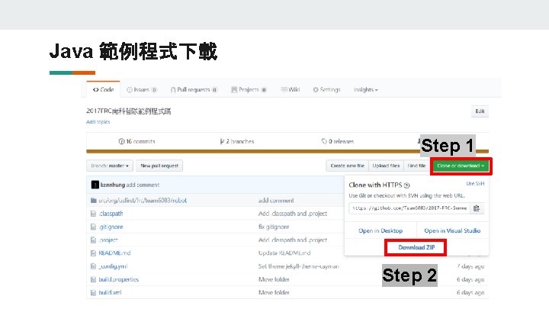Open the .project file
549x309 pixels.
(108, 240)
